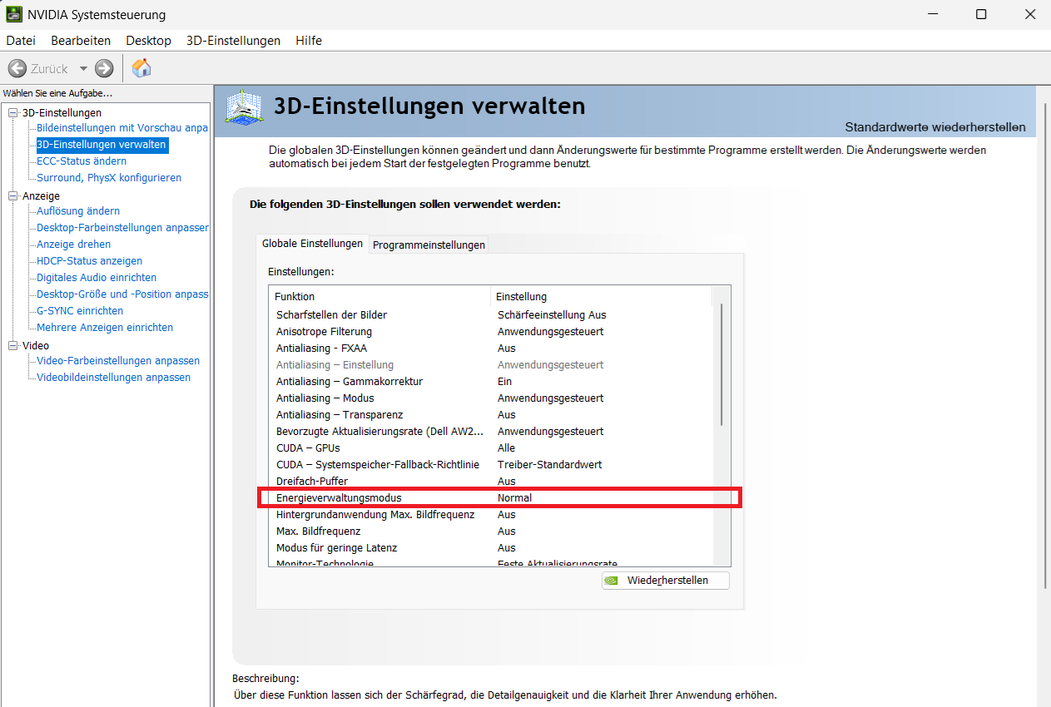
Task: Collapse the Video tree node
Action: pyautogui.click(x=12, y=345)
